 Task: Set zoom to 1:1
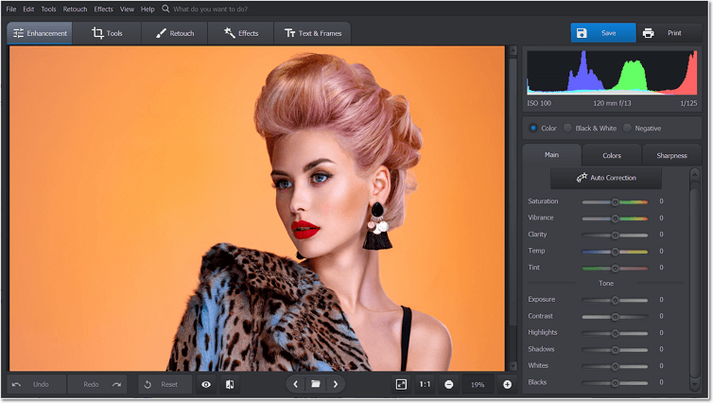(x=425, y=384)
